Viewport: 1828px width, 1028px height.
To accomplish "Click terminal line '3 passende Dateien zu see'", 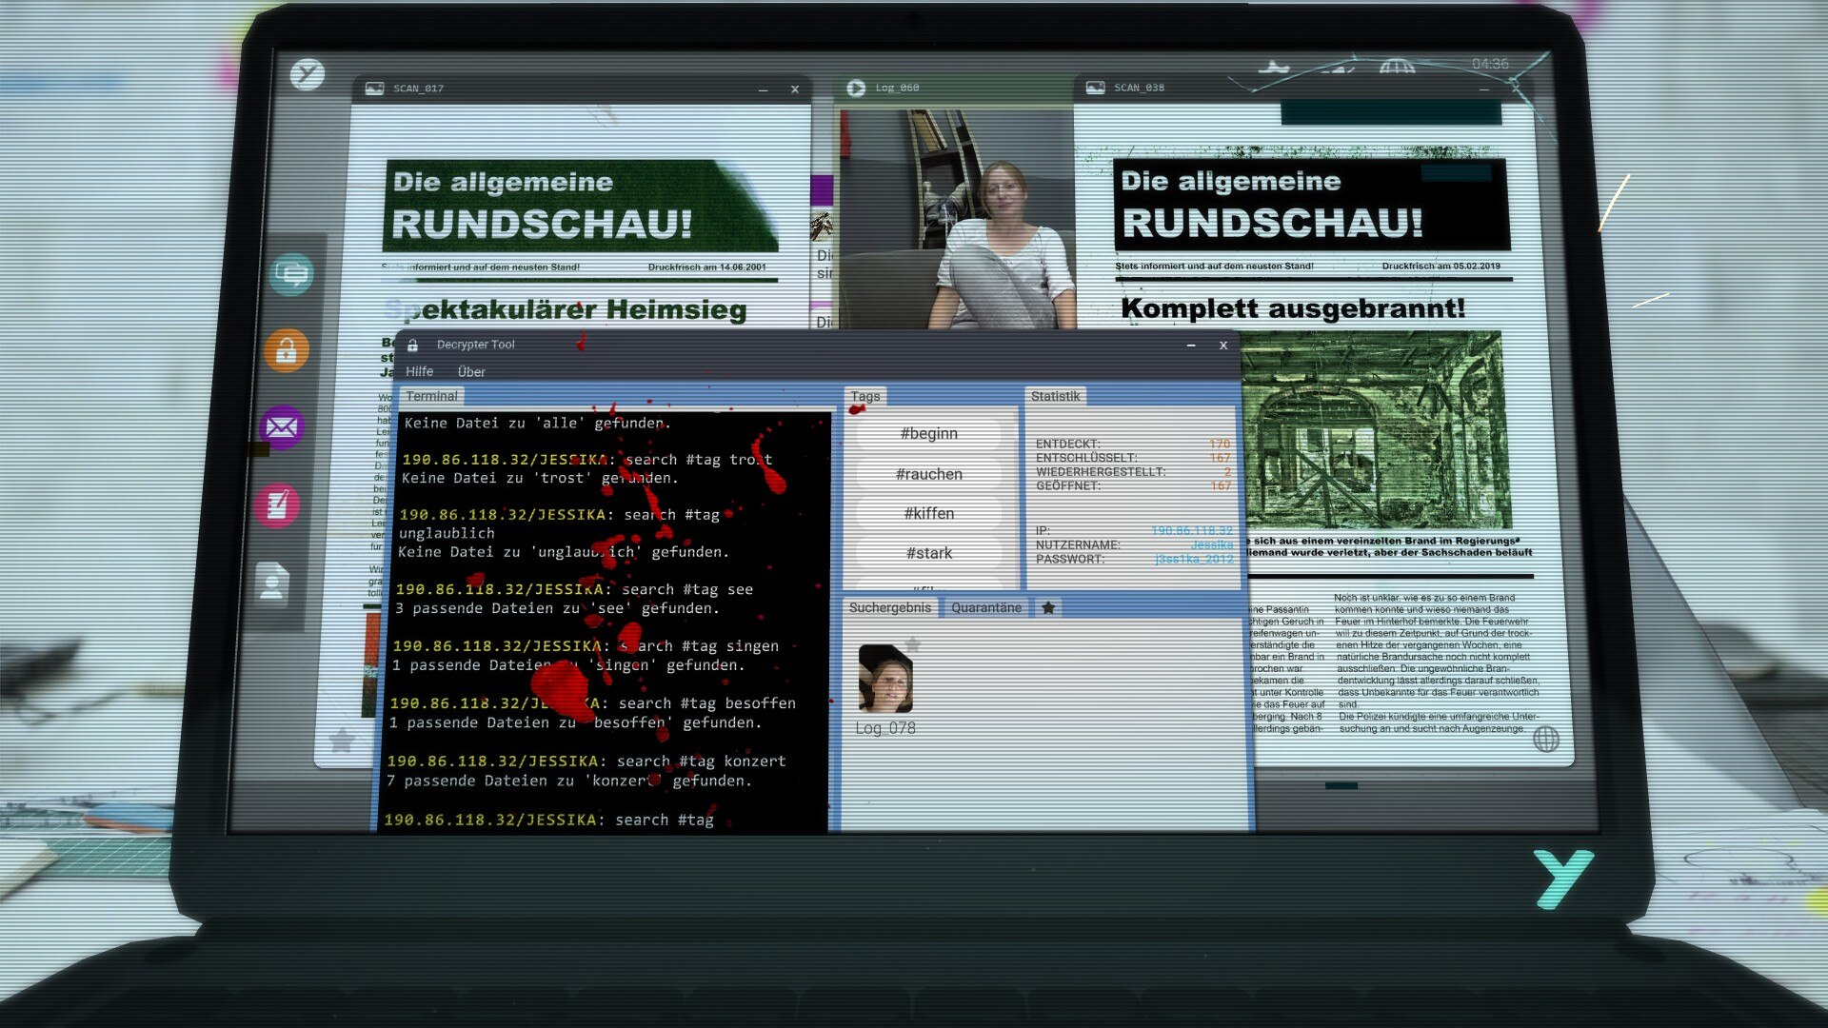I will [x=557, y=608].
